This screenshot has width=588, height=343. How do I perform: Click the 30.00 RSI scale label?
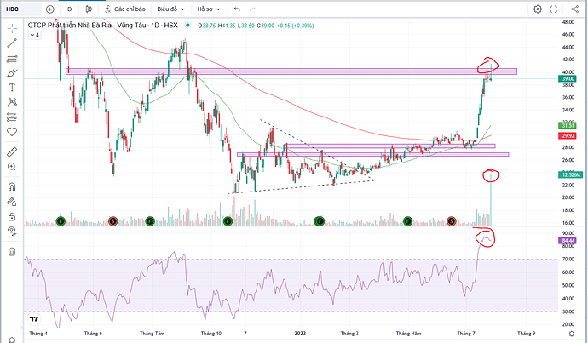(x=568, y=312)
